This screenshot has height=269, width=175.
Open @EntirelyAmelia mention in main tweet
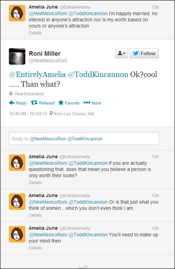[x=37, y=75]
